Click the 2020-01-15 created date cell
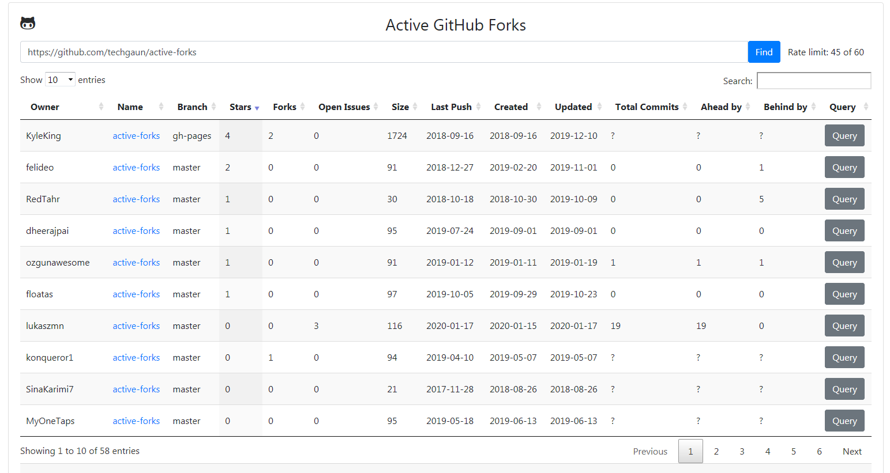This screenshot has width=890, height=473. (513, 326)
